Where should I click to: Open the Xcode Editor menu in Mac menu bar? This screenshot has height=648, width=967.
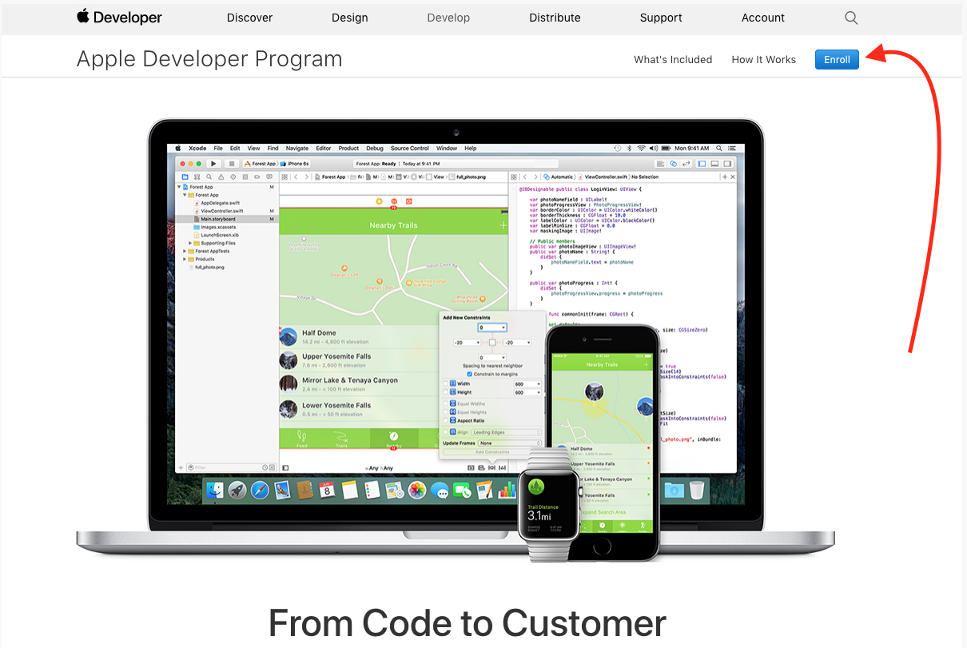tap(323, 148)
